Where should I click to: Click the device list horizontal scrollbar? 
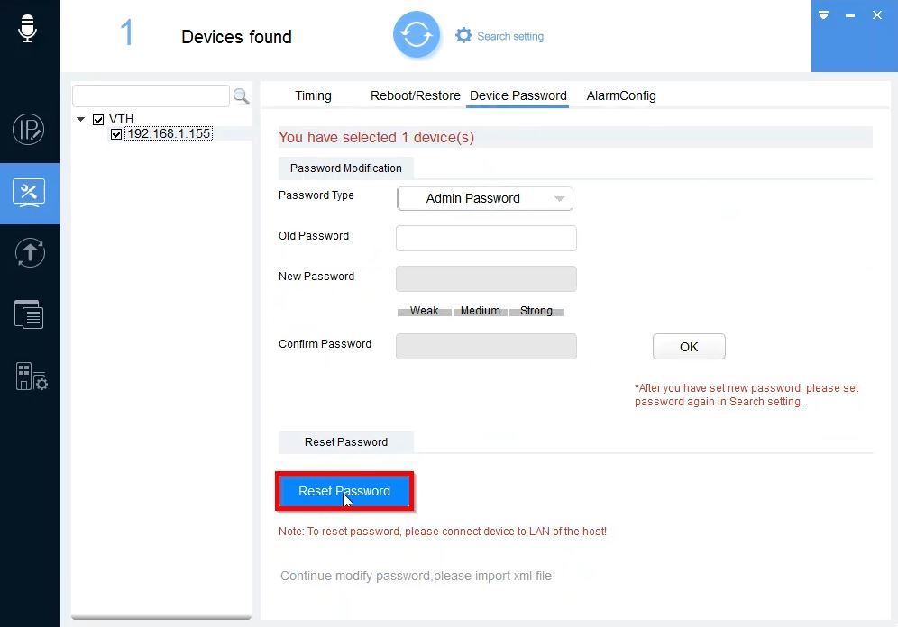tap(160, 617)
